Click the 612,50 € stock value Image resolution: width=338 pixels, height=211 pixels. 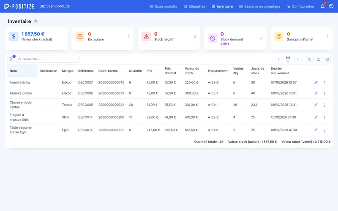click(x=191, y=130)
